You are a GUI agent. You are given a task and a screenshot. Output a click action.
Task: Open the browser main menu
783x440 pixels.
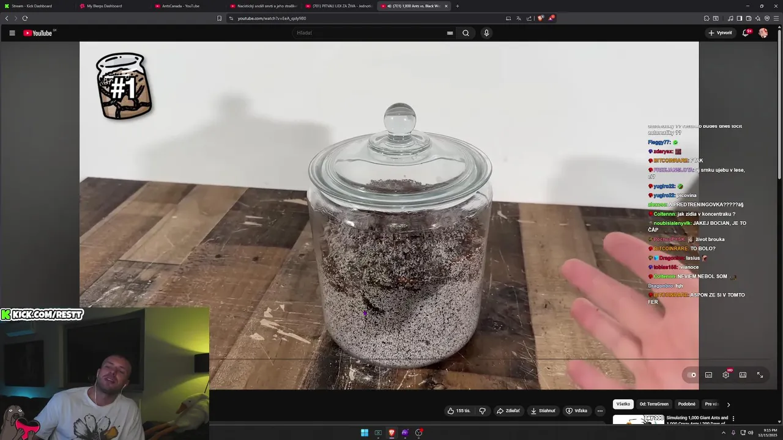(776, 18)
